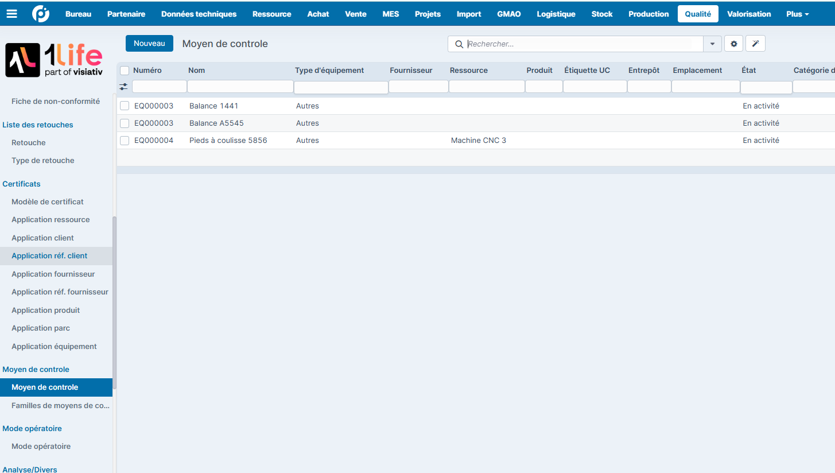
Task: Open Type de retouche
Action: [x=43, y=160]
